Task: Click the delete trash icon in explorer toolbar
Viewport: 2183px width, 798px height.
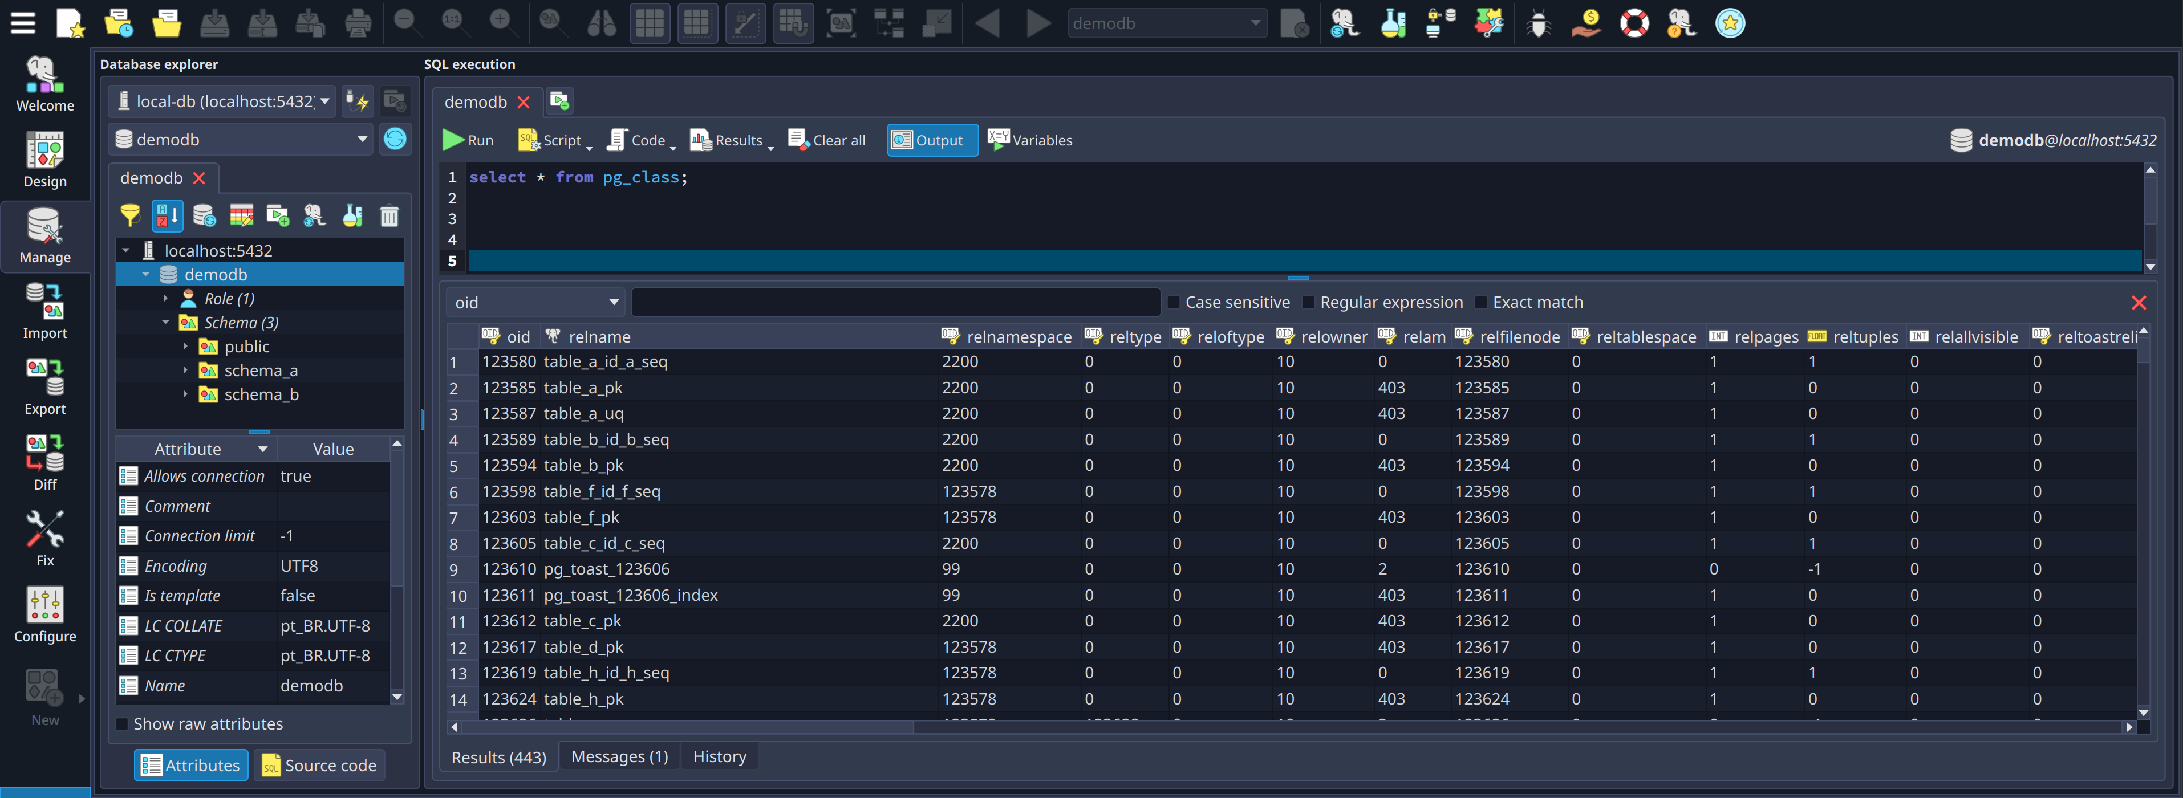Action: click(389, 216)
